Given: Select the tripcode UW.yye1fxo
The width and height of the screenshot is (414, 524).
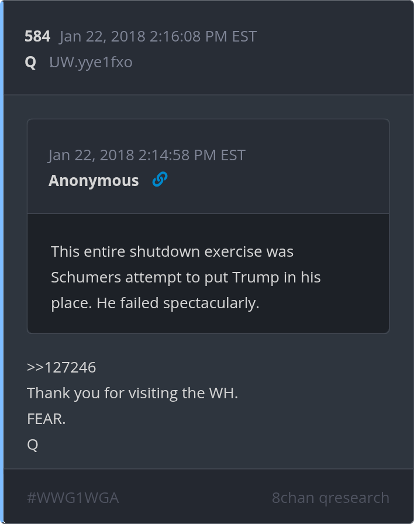Looking at the screenshot, I should click(x=91, y=62).
